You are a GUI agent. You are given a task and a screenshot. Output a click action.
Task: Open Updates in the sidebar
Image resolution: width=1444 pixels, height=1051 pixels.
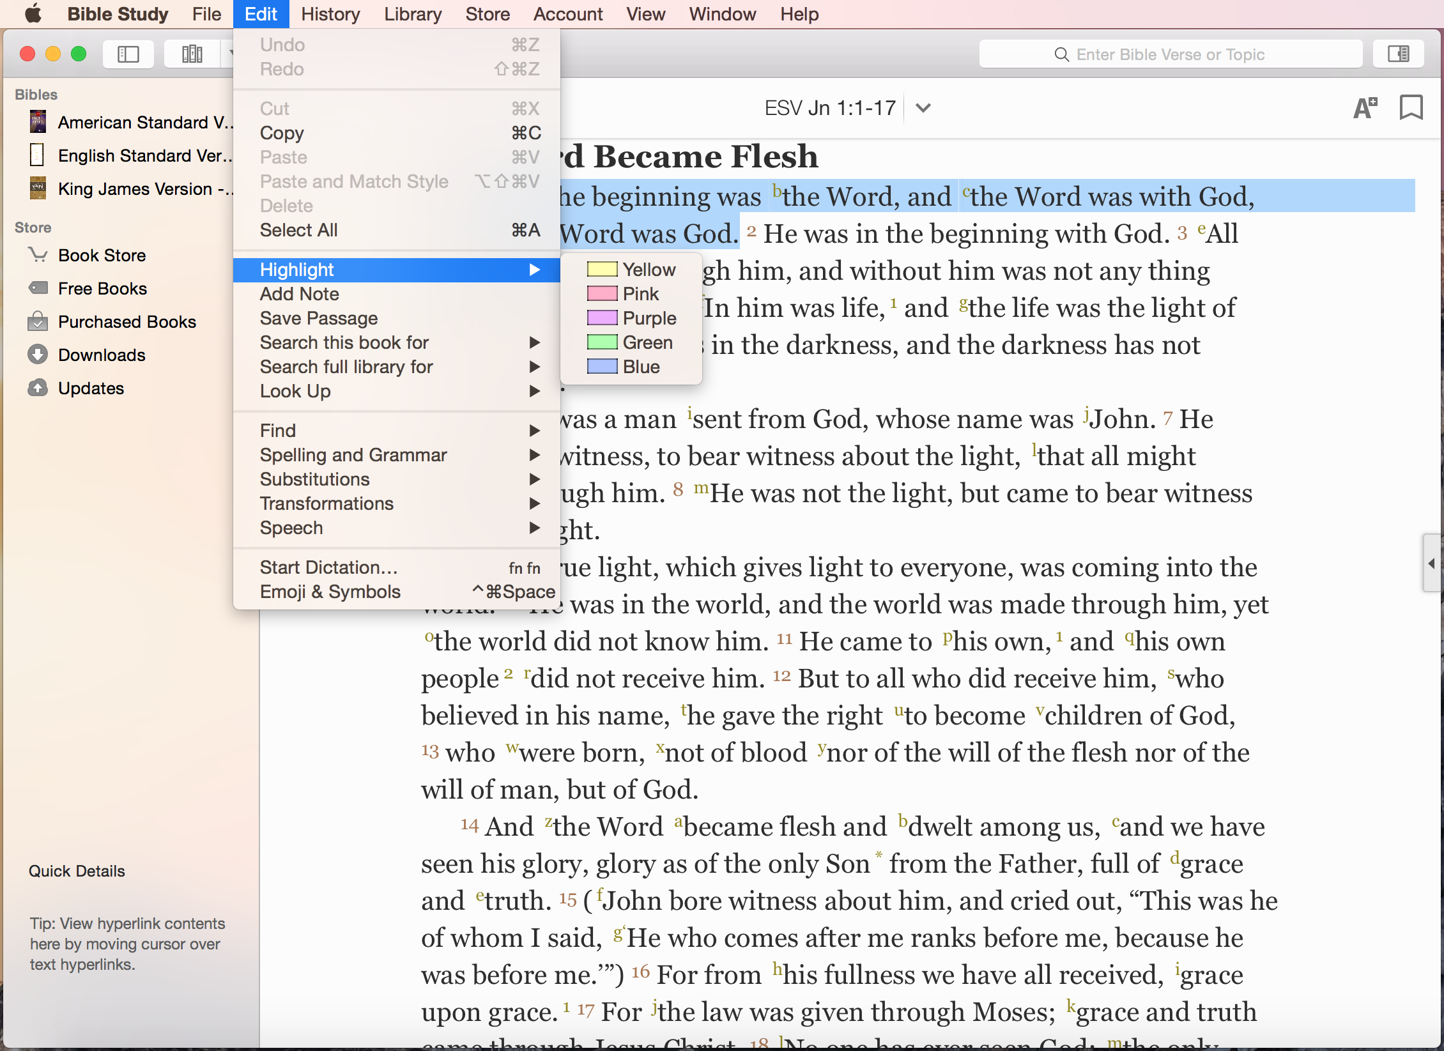click(91, 388)
